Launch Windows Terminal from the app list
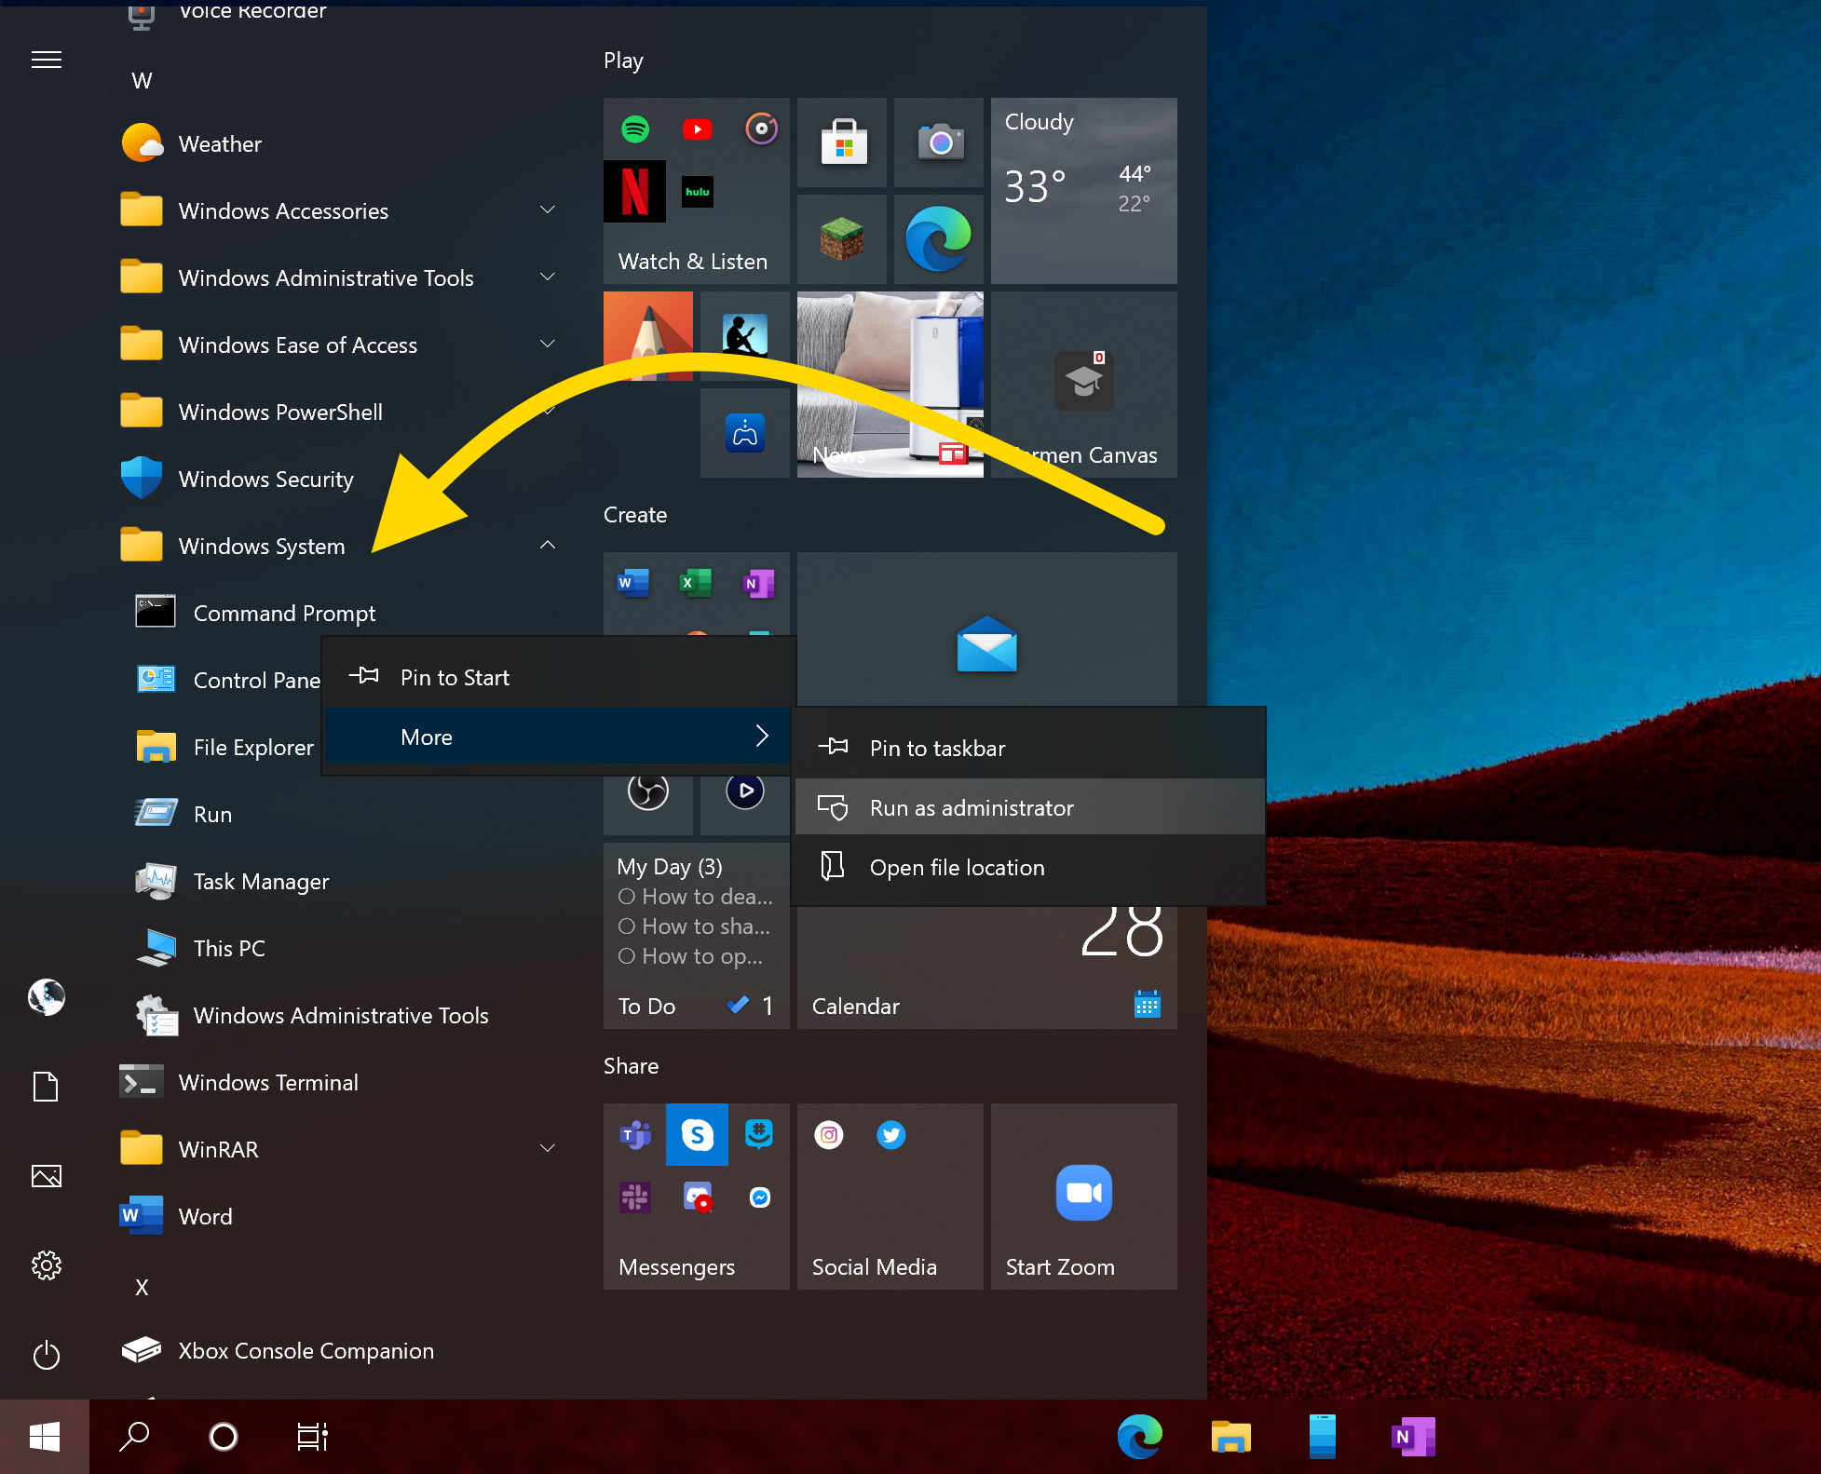Image resolution: width=1821 pixels, height=1474 pixels. [268, 1082]
